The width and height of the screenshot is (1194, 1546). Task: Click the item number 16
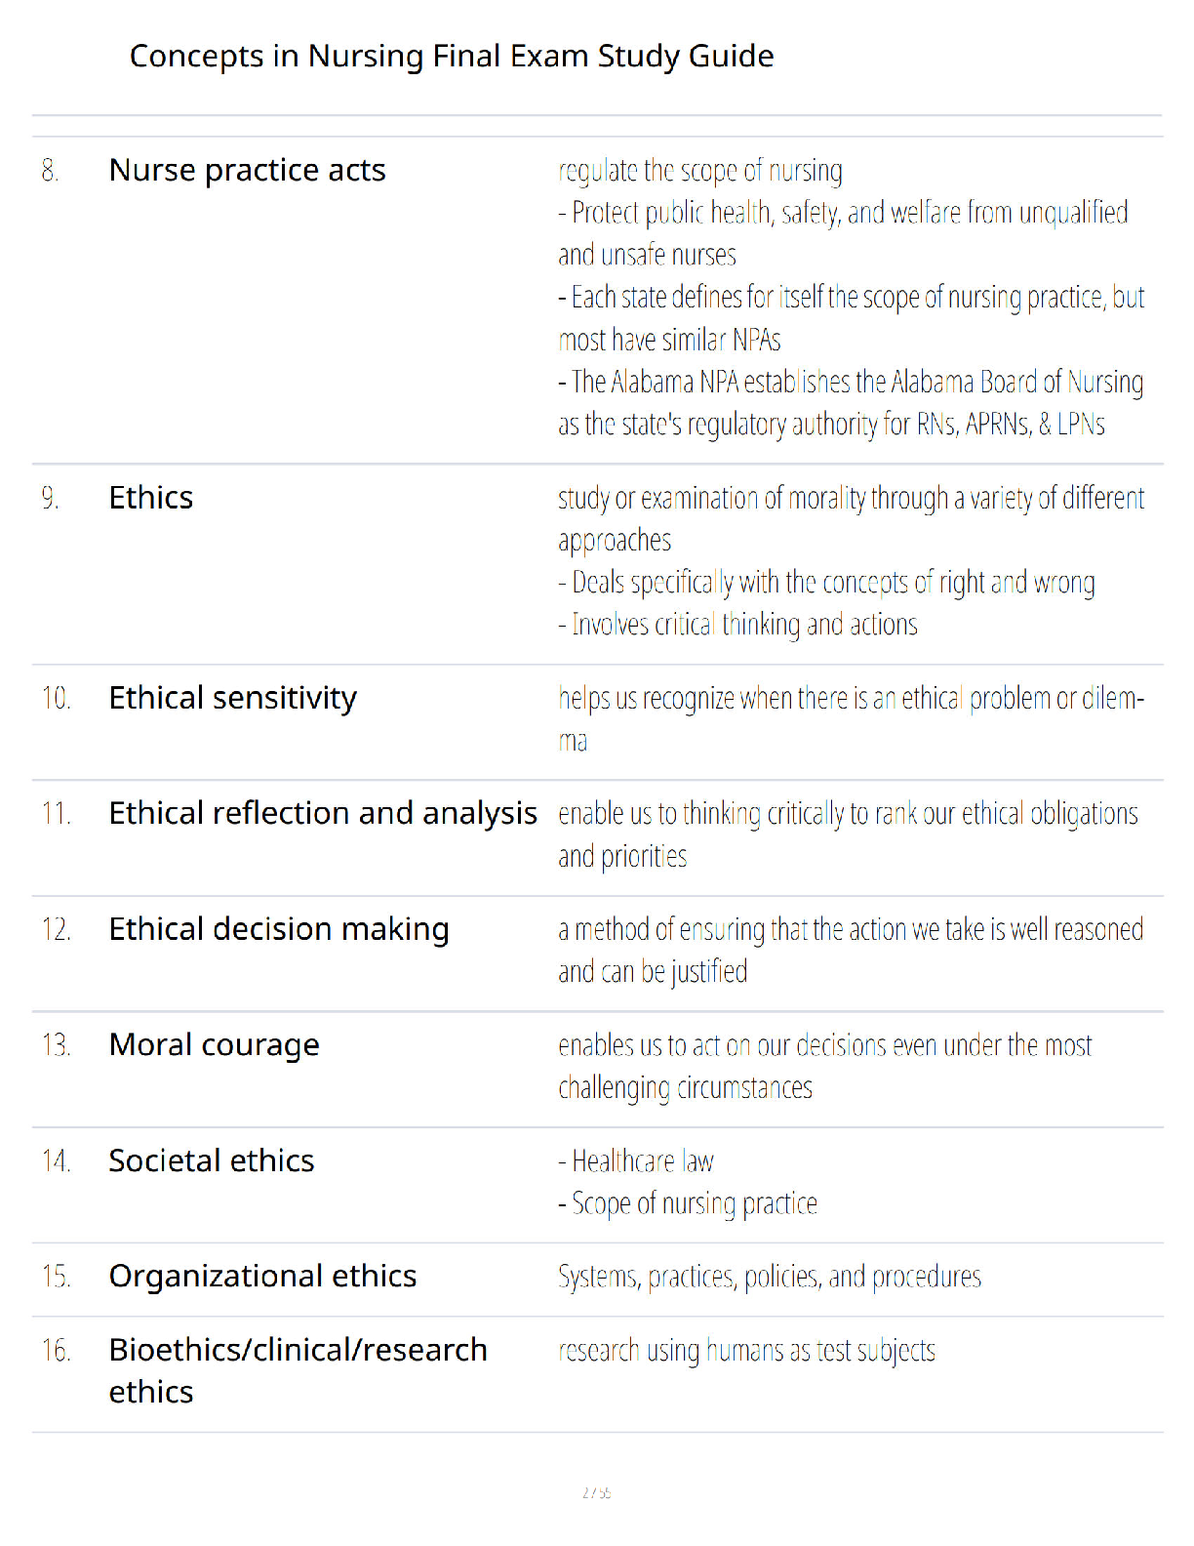56,1351
